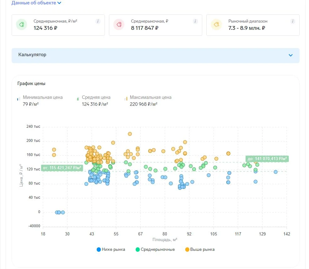The image size is (309, 269).
Task: Open info icon for Среднерыночная ₽/м²
Action: (98, 21)
